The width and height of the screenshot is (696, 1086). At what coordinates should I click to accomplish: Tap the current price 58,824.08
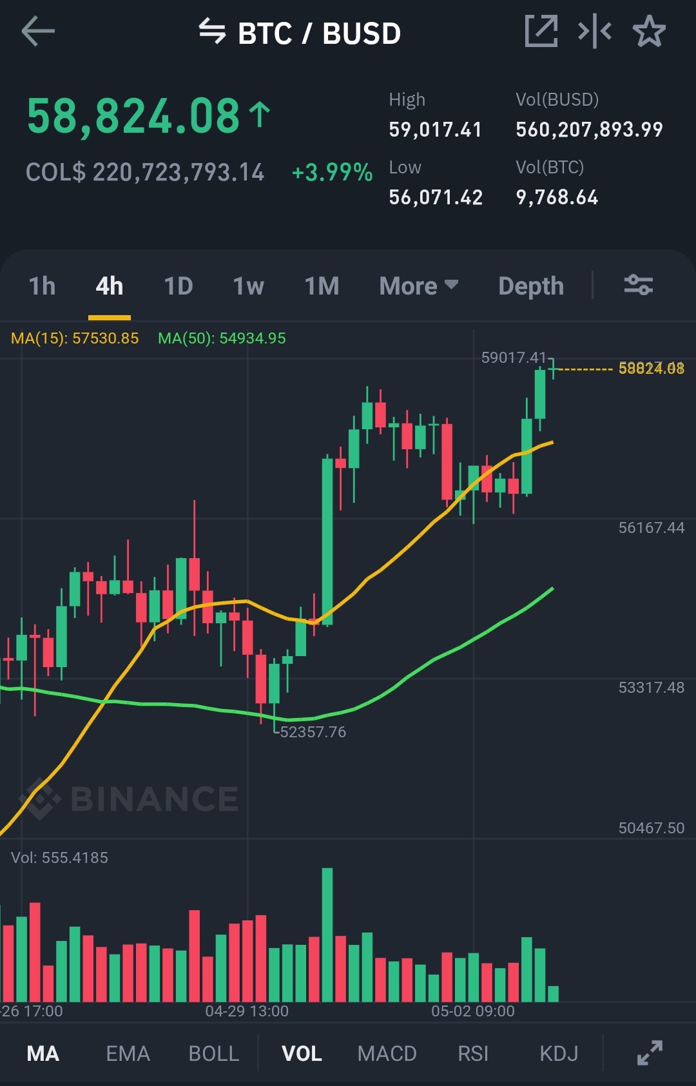(x=133, y=116)
